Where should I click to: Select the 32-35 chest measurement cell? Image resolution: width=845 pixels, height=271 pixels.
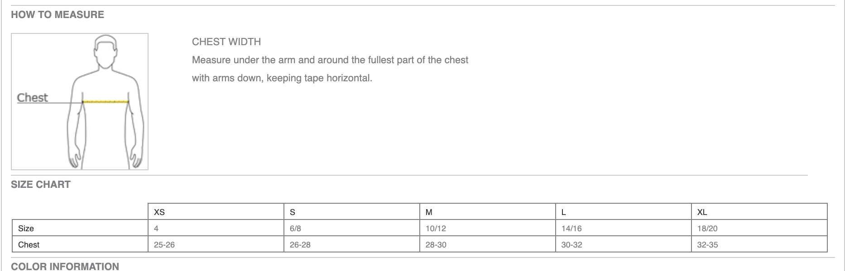click(707, 245)
